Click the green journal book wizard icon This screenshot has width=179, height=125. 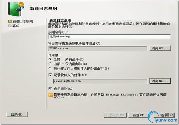[x=16, y=10]
